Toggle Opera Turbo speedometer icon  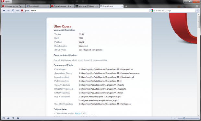18,118
